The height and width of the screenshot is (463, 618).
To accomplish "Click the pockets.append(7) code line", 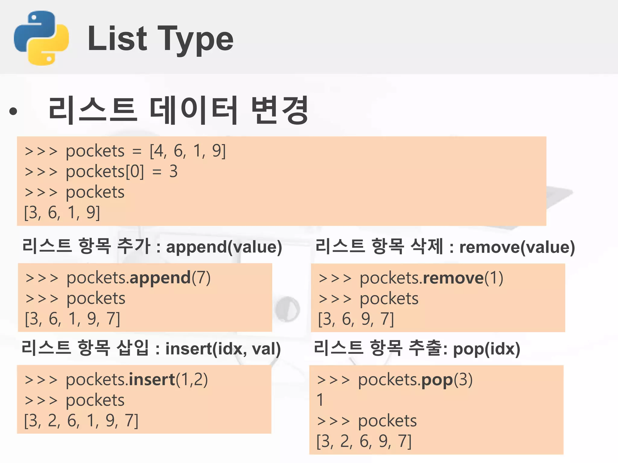I will pyautogui.click(x=118, y=278).
